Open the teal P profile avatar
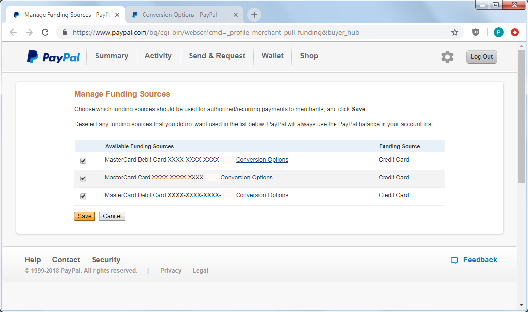 pyautogui.click(x=498, y=32)
